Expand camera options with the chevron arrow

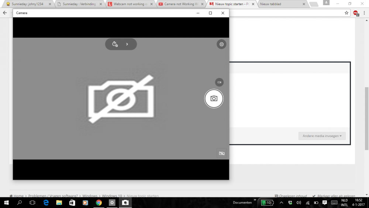(127, 44)
